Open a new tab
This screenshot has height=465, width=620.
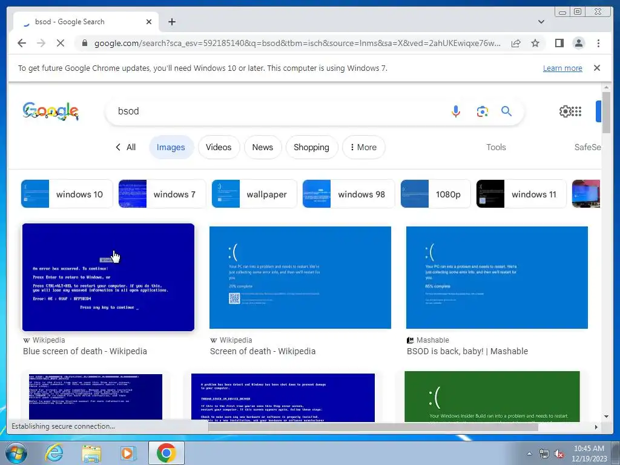pos(171,22)
